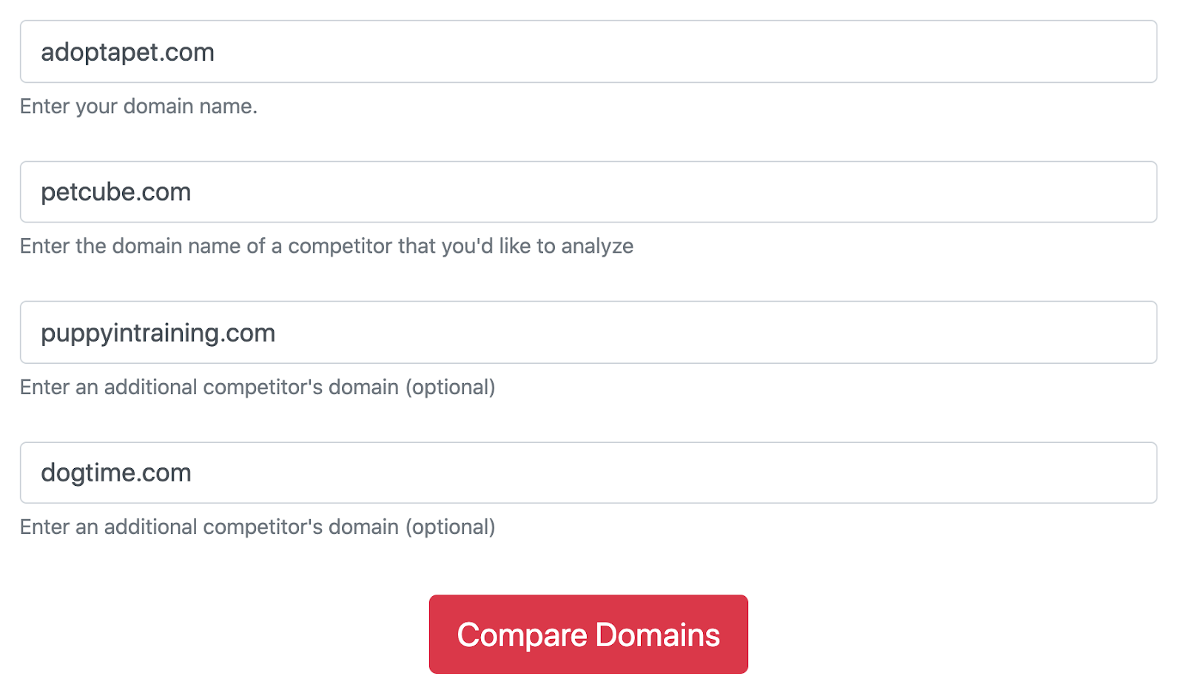This screenshot has height=687, width=1184.
Task: Click on the puppyintraining.com text
Action: (x=158, y=333)
